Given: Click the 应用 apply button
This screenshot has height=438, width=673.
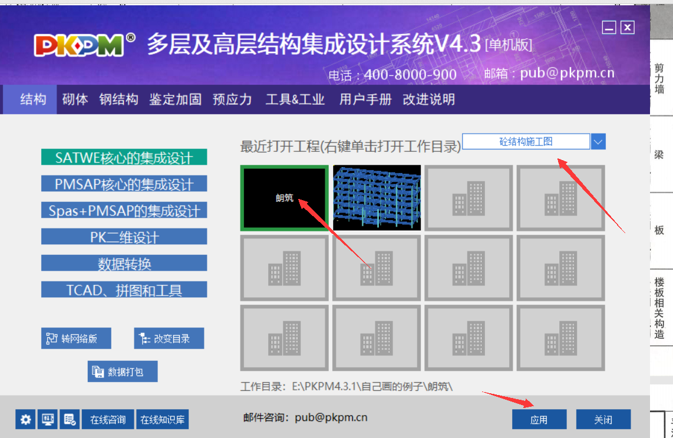Looking at the screenshot, I should tap(539, 419).
